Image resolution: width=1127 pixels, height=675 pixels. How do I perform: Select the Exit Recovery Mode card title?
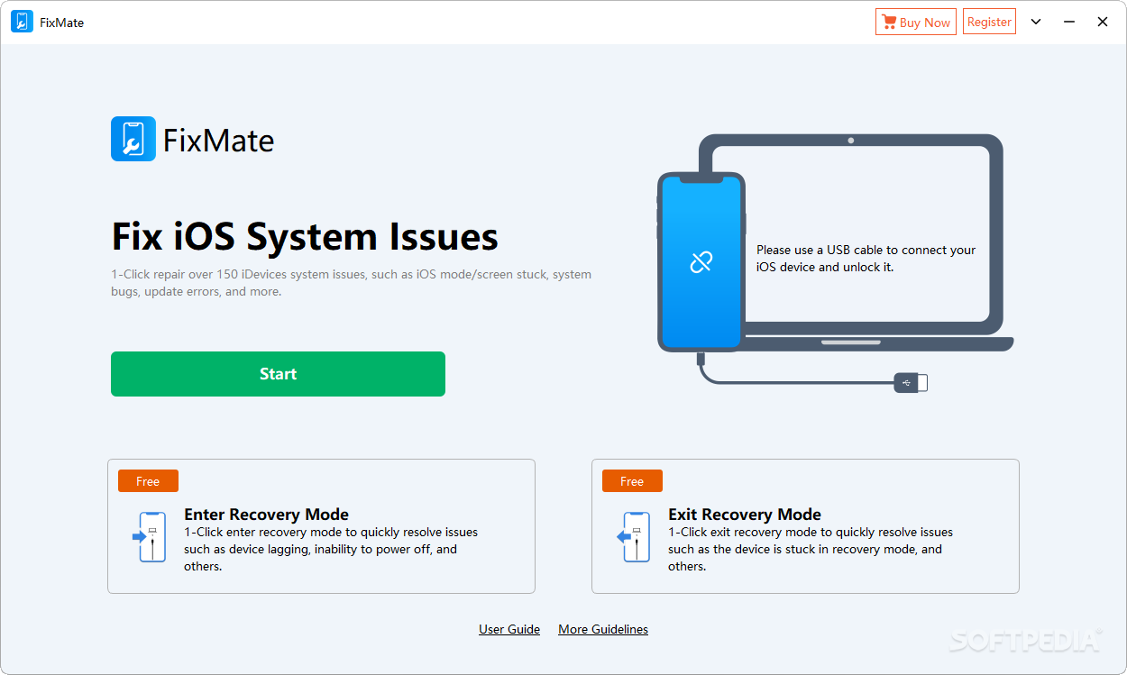(745, 515)
